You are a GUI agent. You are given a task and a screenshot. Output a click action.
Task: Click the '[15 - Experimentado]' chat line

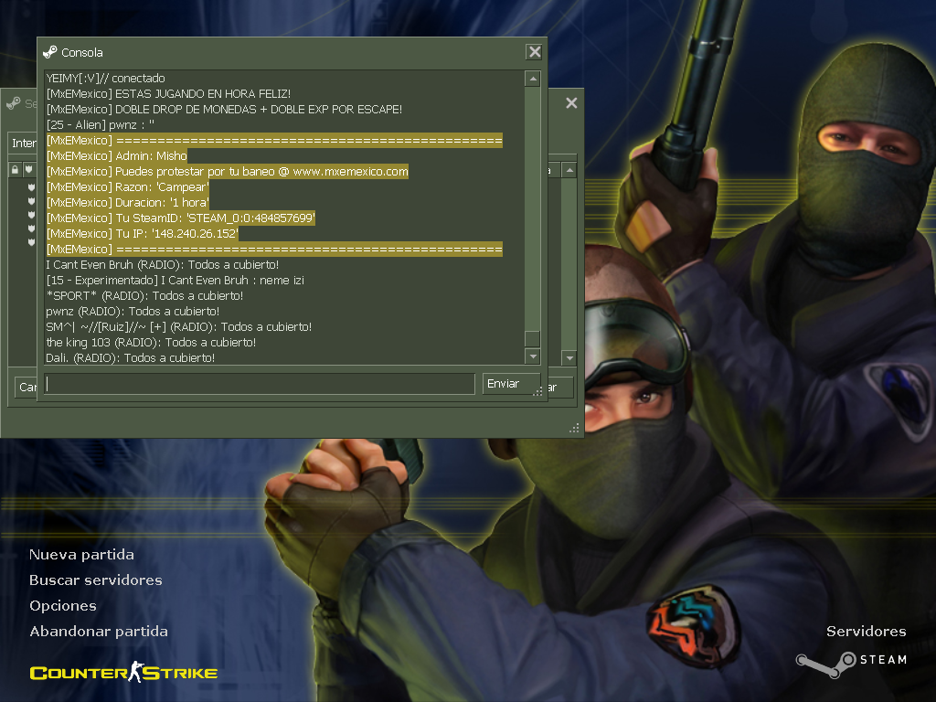[175, 280]
